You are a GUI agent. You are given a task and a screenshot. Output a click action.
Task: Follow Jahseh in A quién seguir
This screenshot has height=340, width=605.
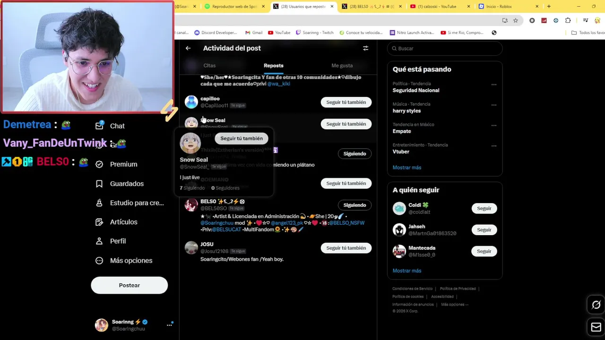pyautogui.click(x=484, y=229)
